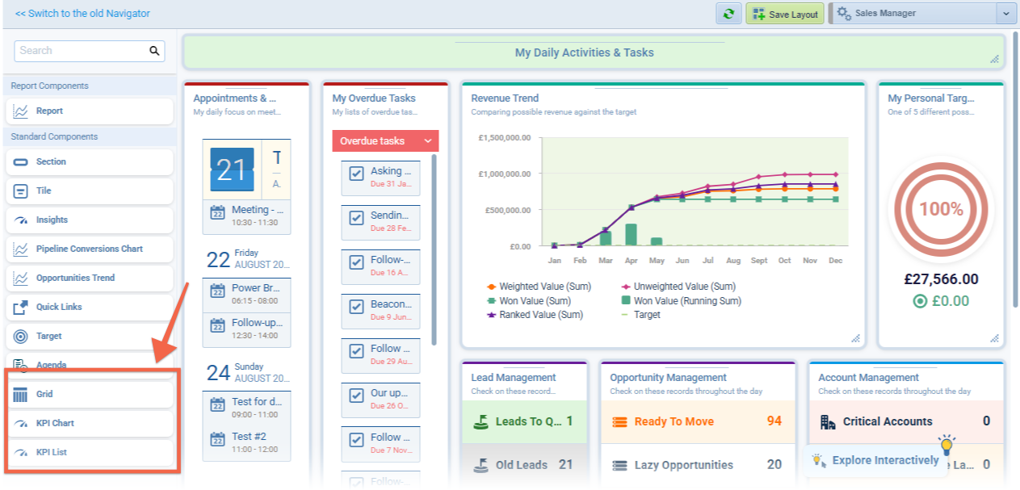Select the KPI Chart component
This screenshot has height=490, width=1020.
pyautogui.click(x=55, y=424)
